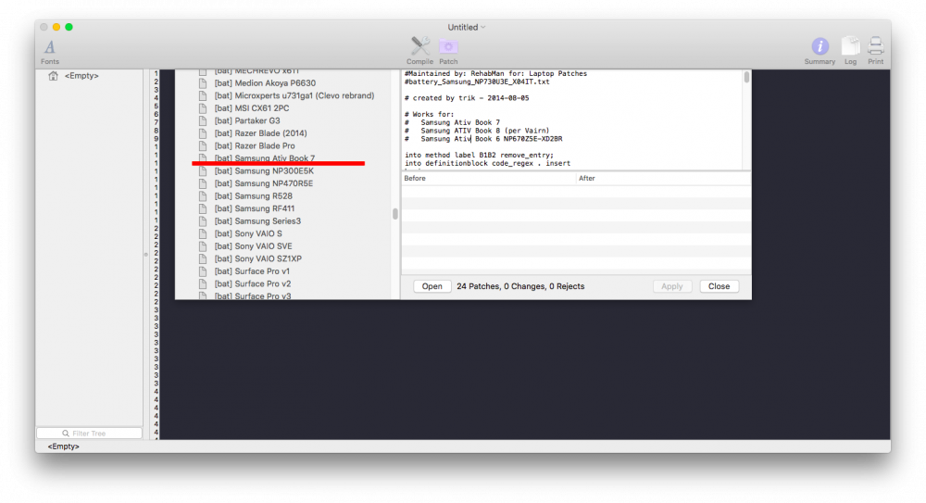Screen dimensions: 926x503
Task: Click the yellow minimize window button
Action: coord(56,27)
